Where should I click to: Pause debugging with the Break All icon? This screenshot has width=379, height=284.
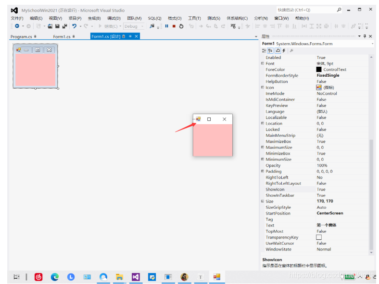pos(166,26)
